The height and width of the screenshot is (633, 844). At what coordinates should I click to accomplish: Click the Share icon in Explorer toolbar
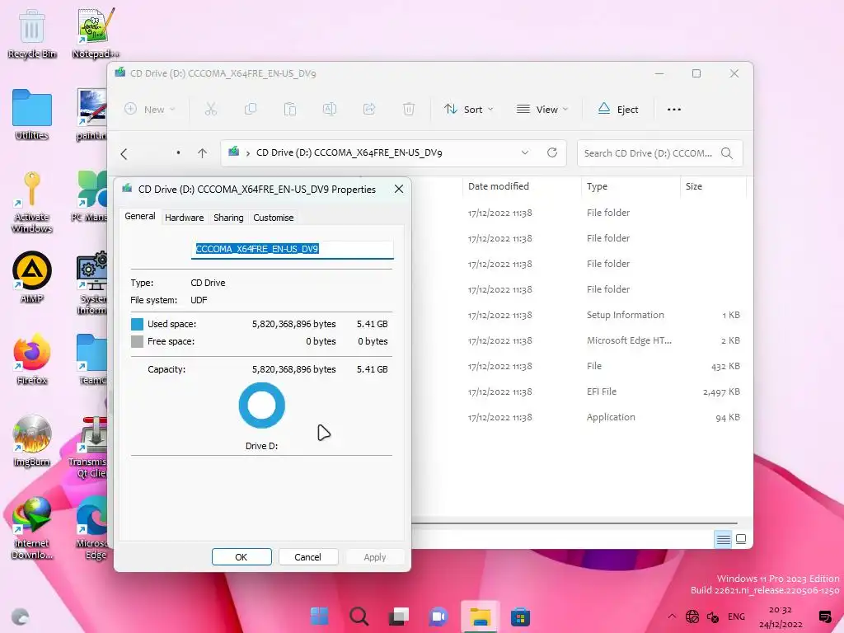tap(369, 110)
